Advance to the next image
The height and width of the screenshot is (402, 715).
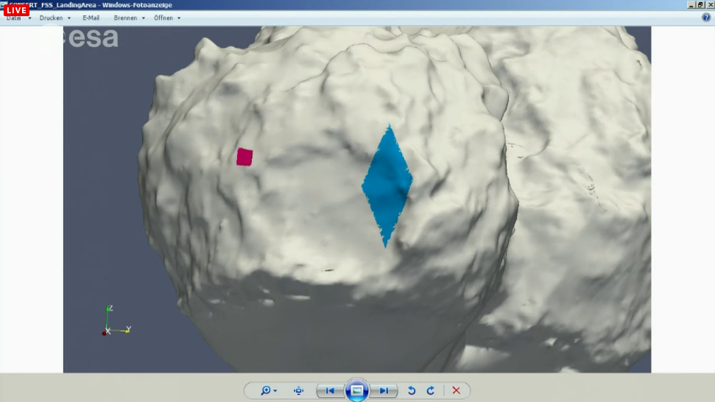[384, 390]
